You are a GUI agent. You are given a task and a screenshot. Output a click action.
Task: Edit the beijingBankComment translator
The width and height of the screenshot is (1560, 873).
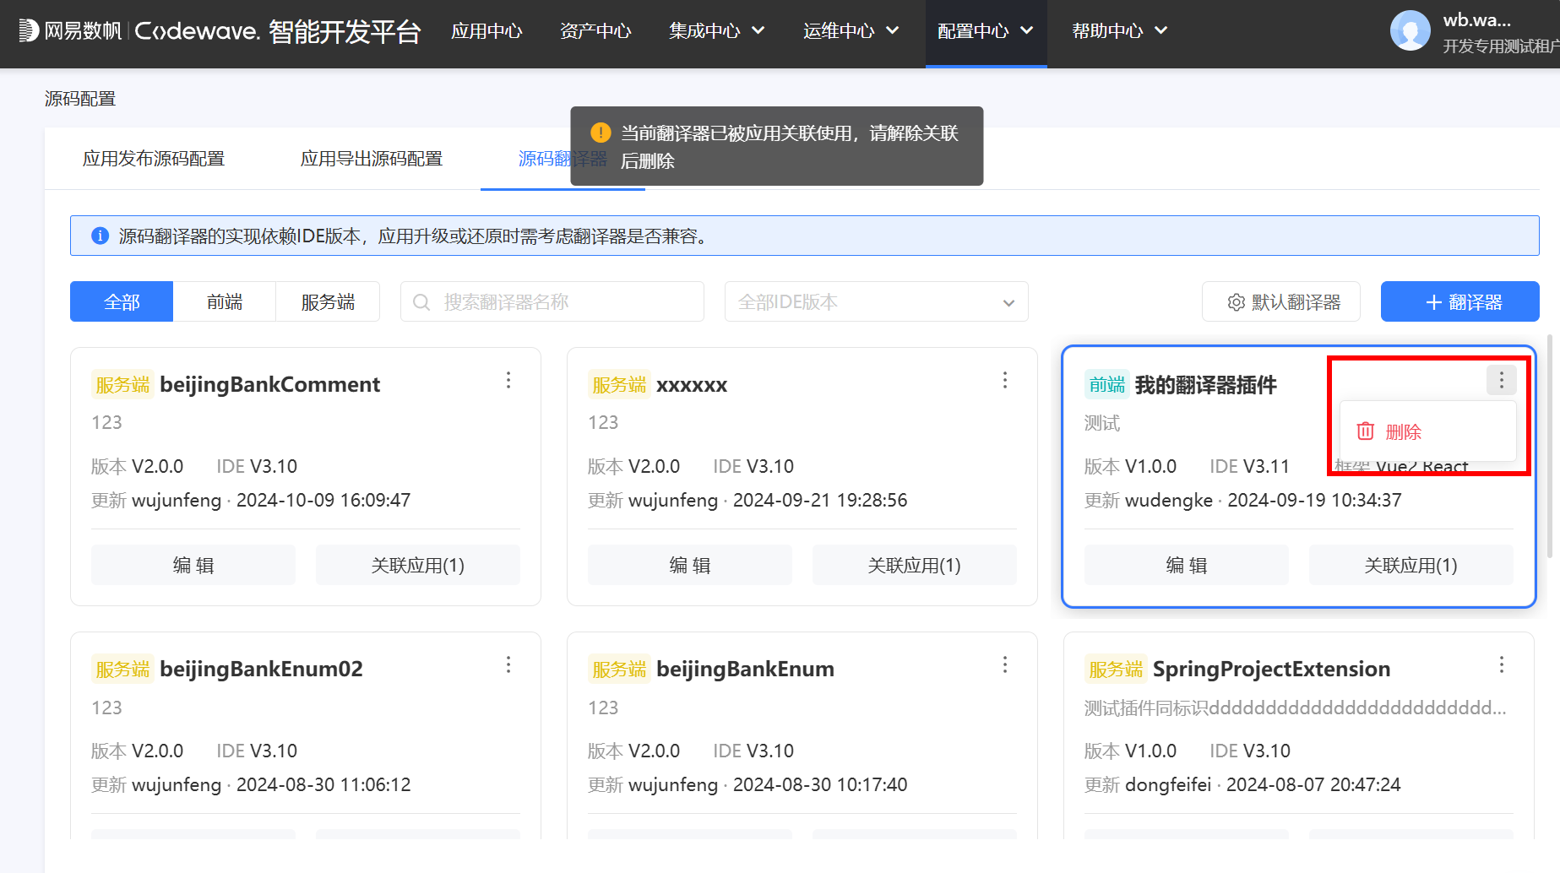(x=193, y=565)
